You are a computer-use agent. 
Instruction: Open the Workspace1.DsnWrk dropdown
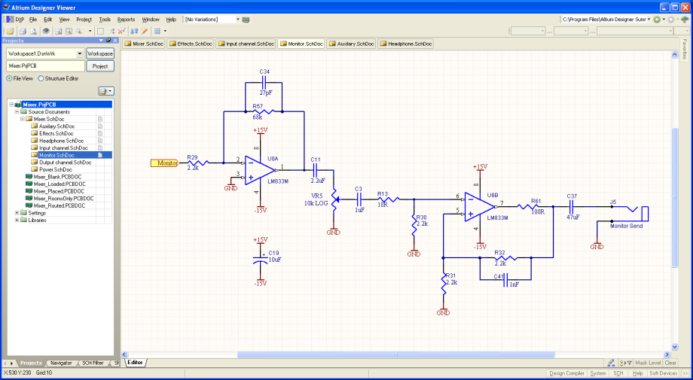coord(80,54)
